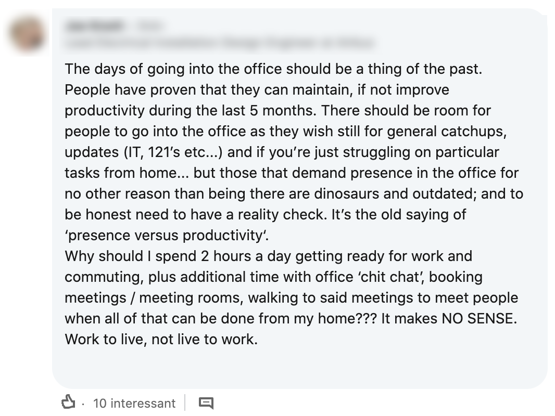Click the thumbs-up like icon
This screenshot has width=555, height=416.
point(69,402)
